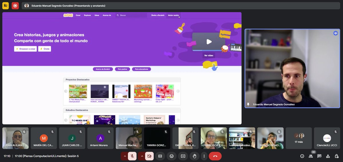Open the Munching carrots project thumbnail
This screenshot has width=343, height=162.
[143, 91]
